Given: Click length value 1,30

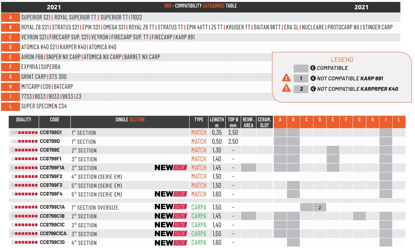Looking at the screenshot, I should (217, 150).
